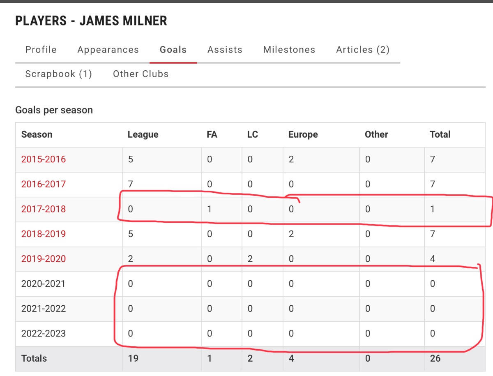Open the 2019-2020 season link
The height and width of the screenshot is (376, 493).
(44, 259)
